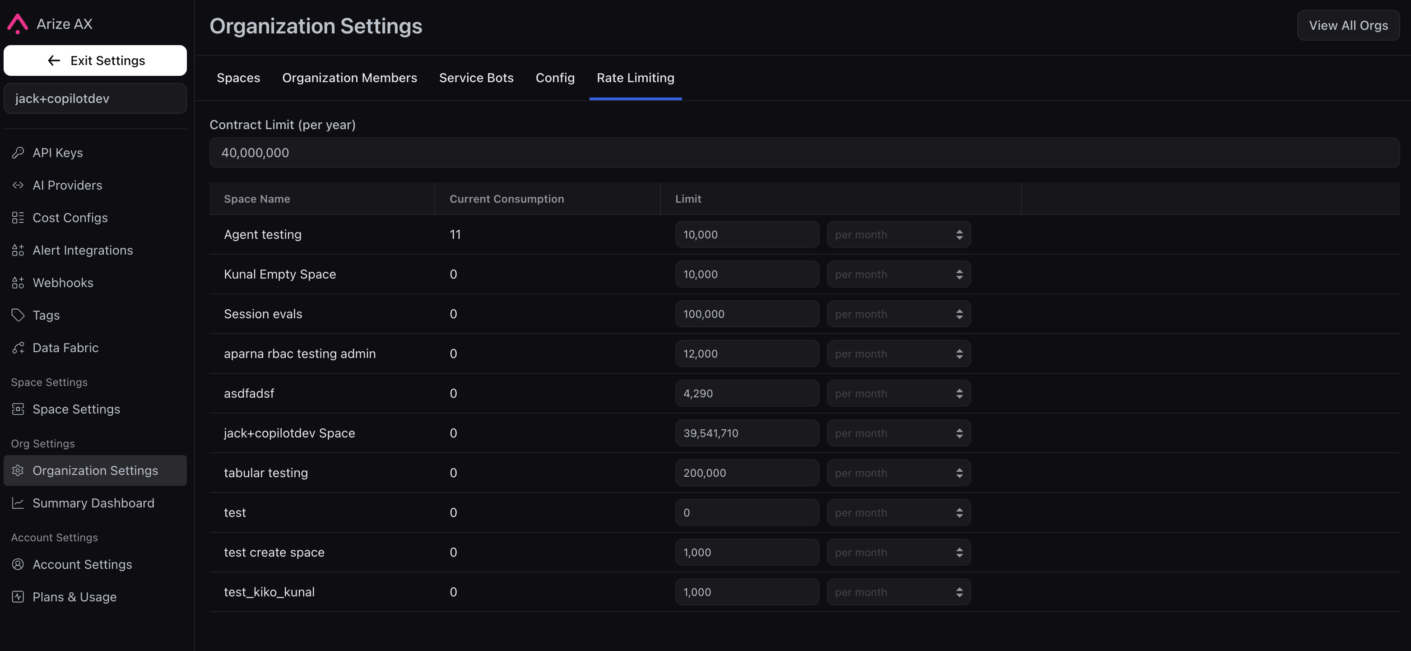Click the Exit Settings button

(x=95, y=60)
